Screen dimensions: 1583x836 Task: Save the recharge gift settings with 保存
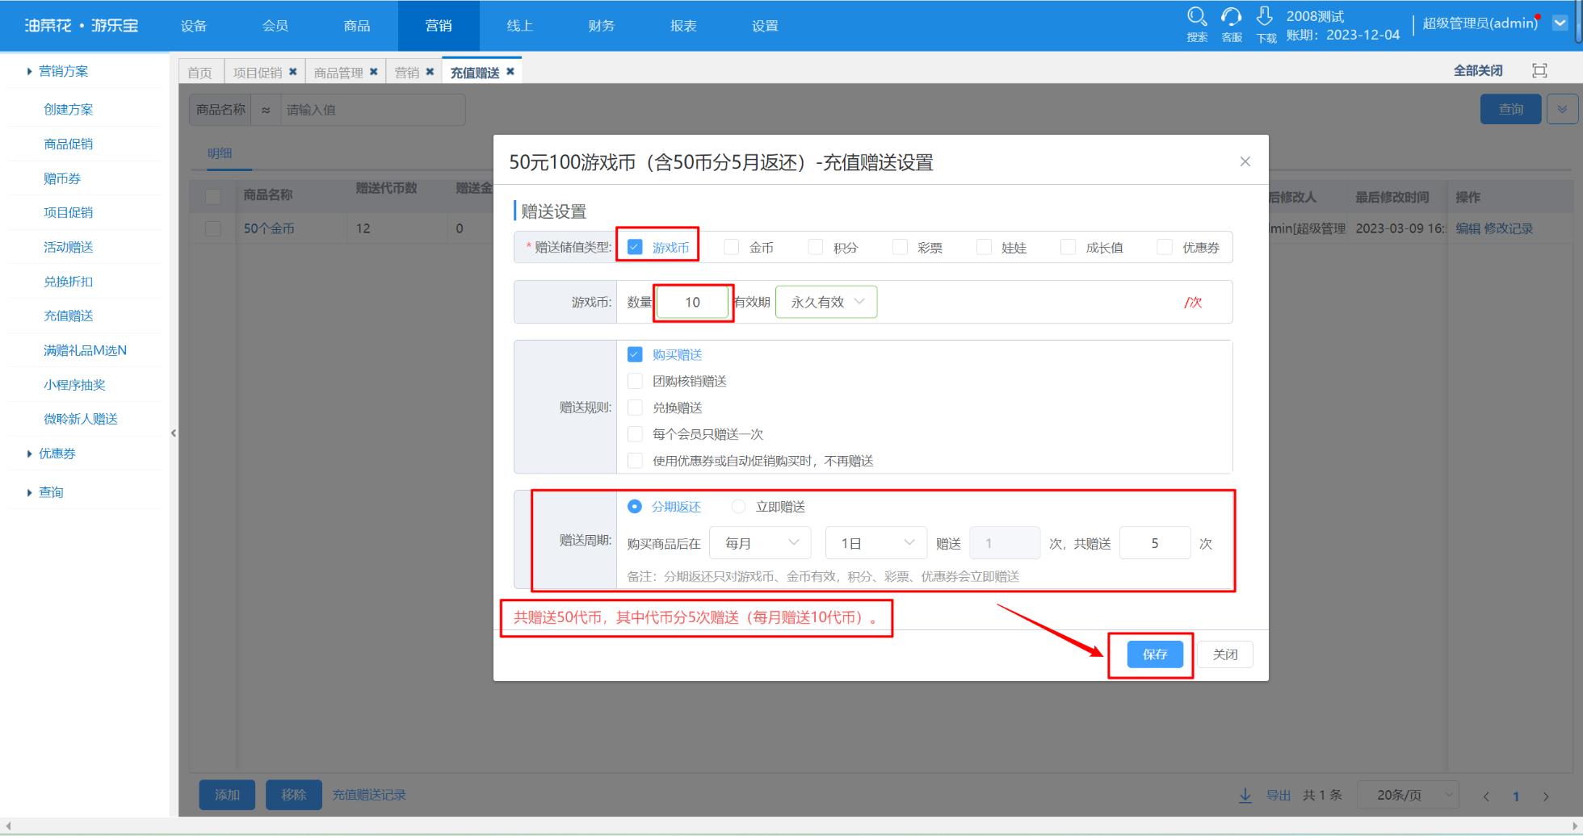click(x=1155, y=654)
